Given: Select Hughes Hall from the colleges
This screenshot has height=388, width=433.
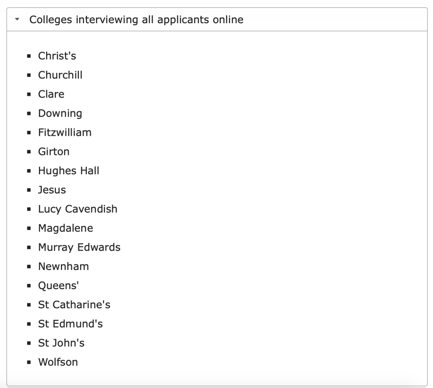Looking at the screenshot, I should (x=69, y=171).
